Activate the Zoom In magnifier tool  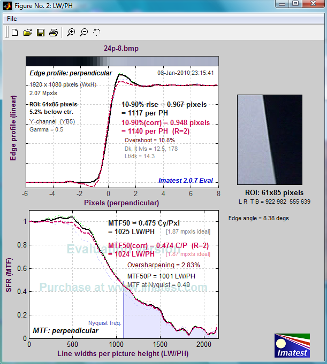71,33
